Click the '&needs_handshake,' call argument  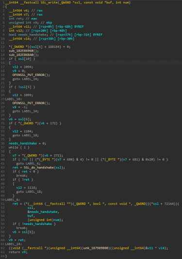click(44, 212)
